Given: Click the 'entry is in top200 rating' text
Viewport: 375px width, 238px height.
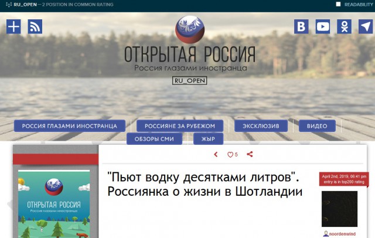Looking at the screenshot, I should [344, 182].
